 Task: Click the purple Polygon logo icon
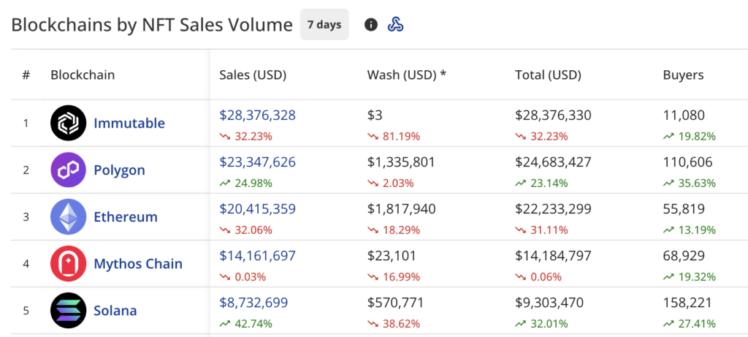[x=69, y=170]
